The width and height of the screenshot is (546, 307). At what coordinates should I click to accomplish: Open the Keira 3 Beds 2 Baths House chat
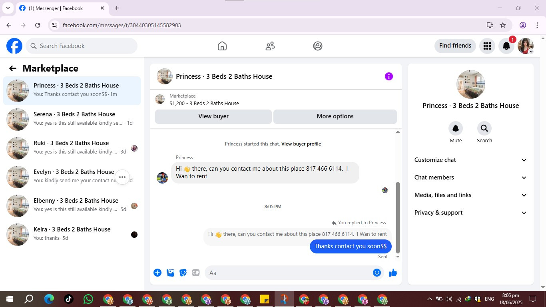click(72, 235)
